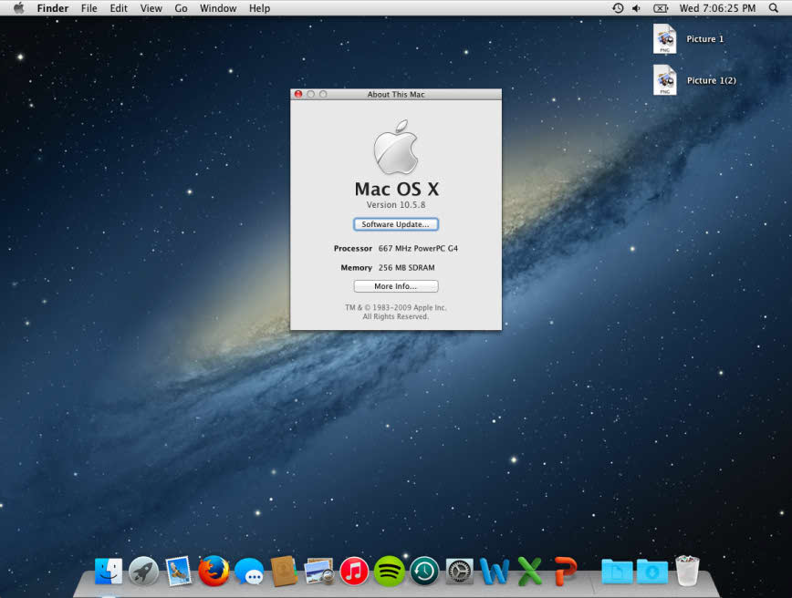This screenshot has height=598, width=792.
Task: Open the Go menu
Action: (x=181, y=8)
